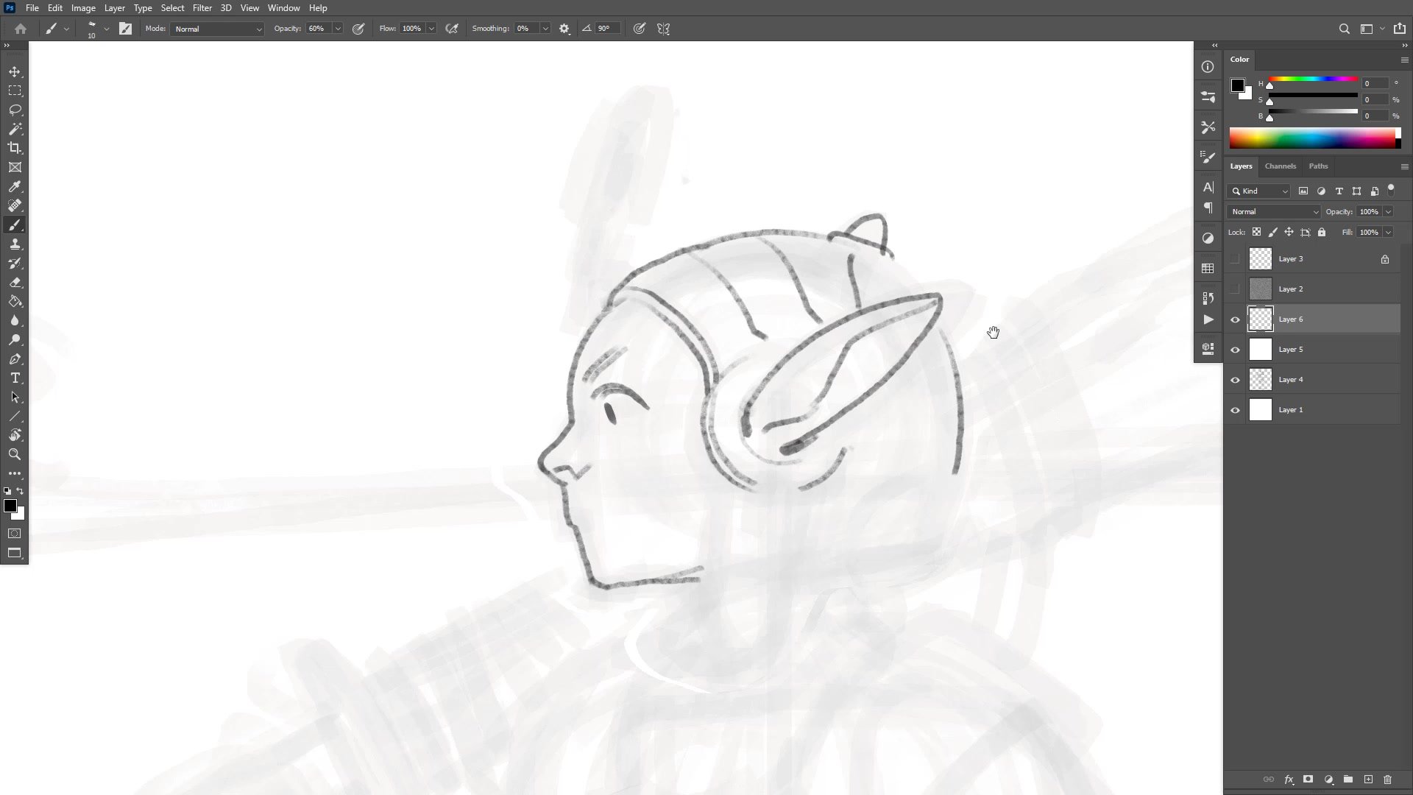Show Layer 3 by clicking its visibility box
The width and height of the screenshot is (1413, 795).
(1235, 259)
